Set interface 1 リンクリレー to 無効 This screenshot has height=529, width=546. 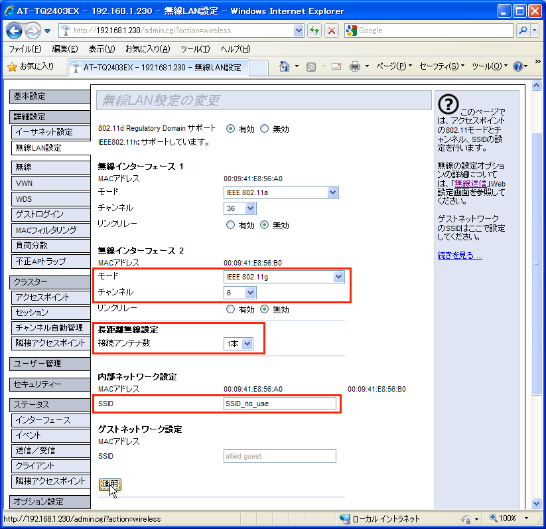pos(264,225)
